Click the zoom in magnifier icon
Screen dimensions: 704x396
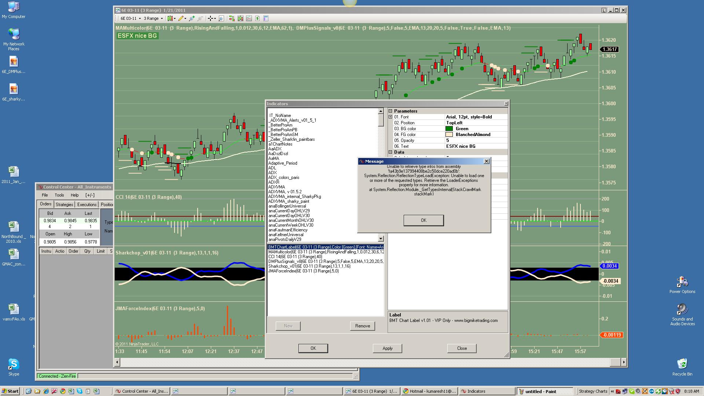(191, 18)
